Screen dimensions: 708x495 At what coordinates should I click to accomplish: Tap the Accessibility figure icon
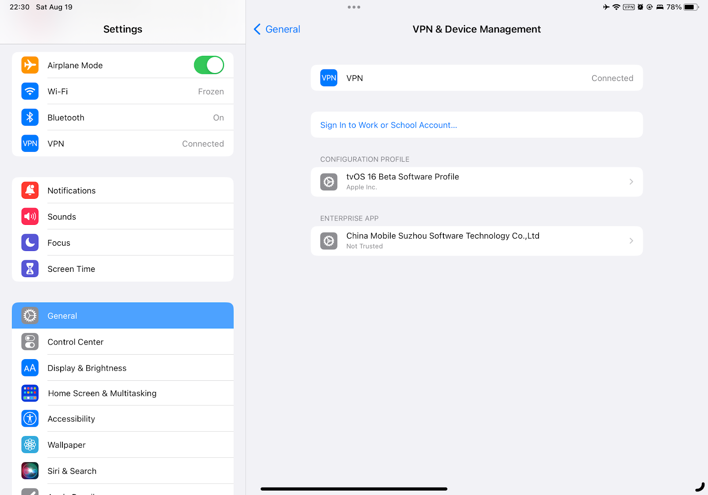tap(30, 419)
